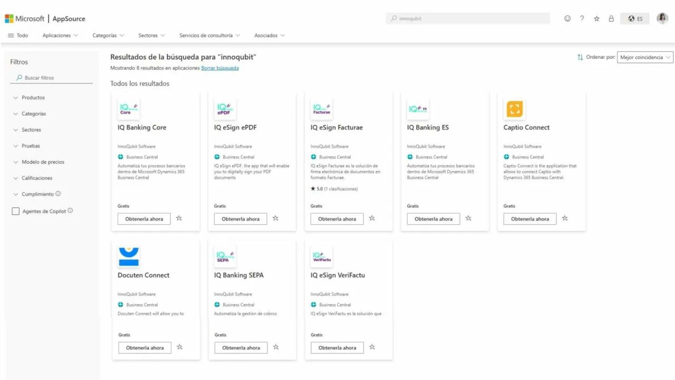675x380 pixels.
Task: Open favorites star icon in header
Action: click(596, 18)
